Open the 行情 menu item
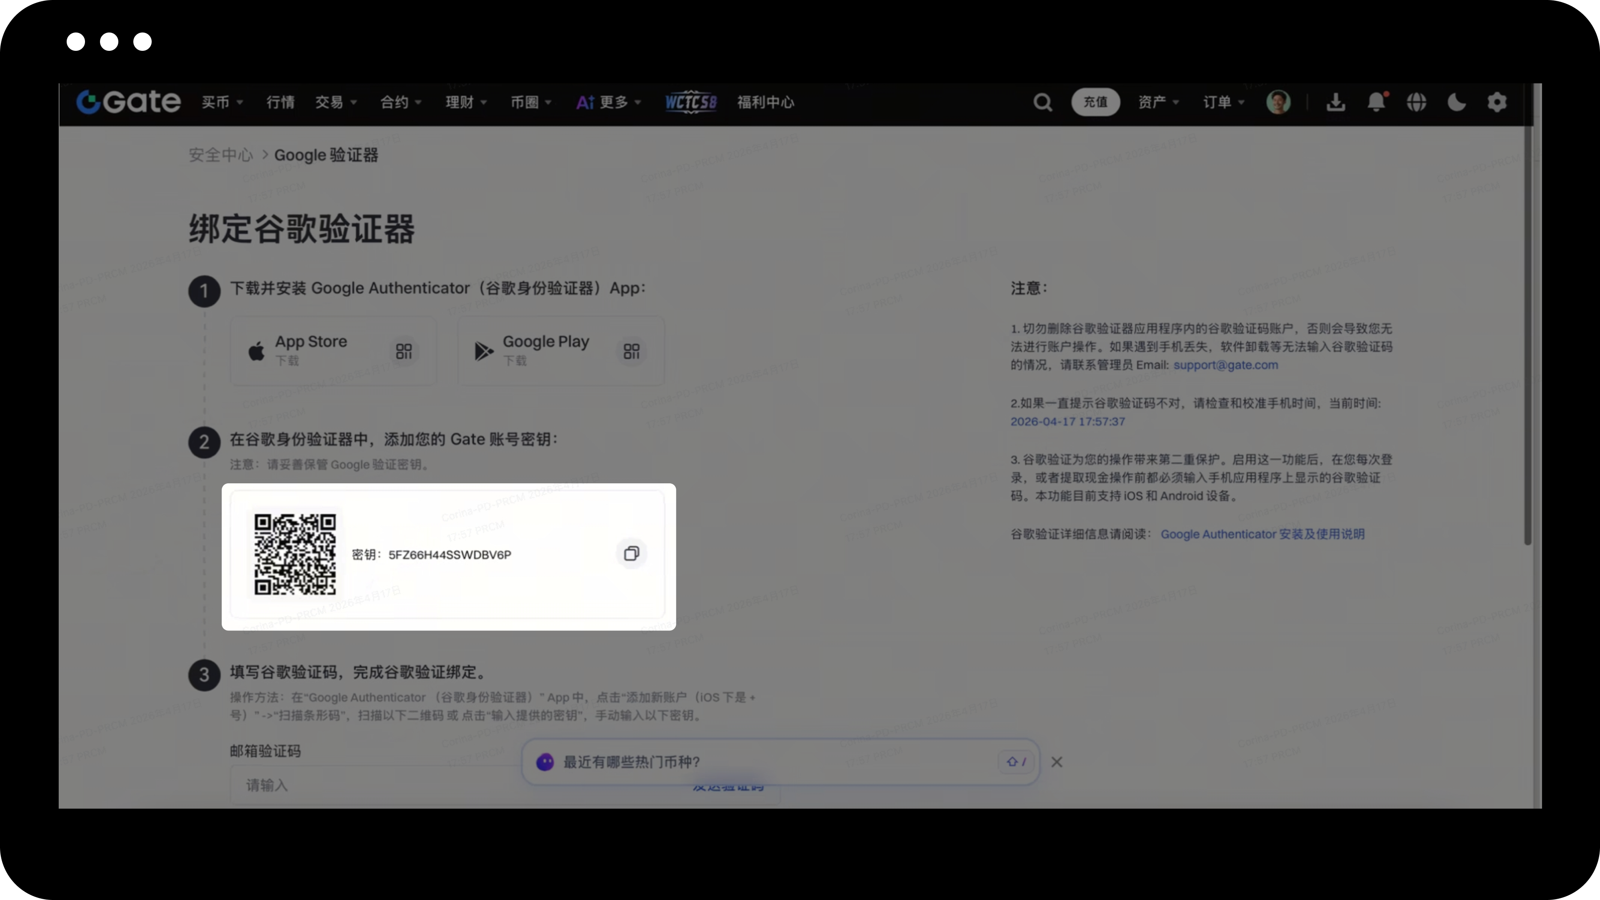This screenshot has width=1600, height=900. tap(280, 102)
